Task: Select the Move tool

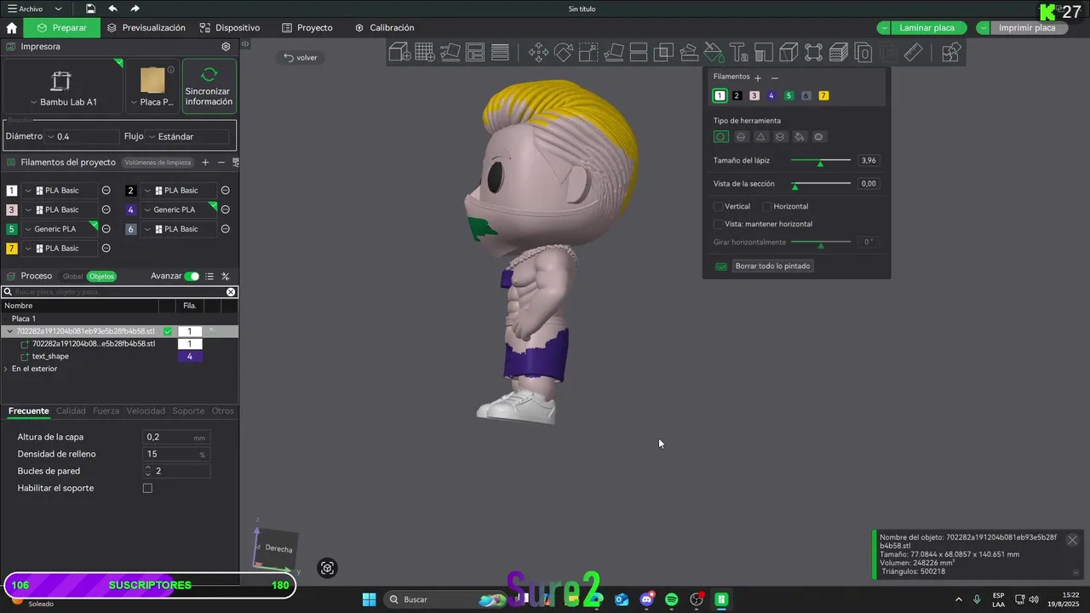Action: (538, 53)
